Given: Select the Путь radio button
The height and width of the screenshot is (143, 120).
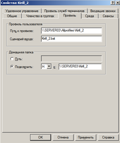Looking at the screenshot, I should [12, 59].
